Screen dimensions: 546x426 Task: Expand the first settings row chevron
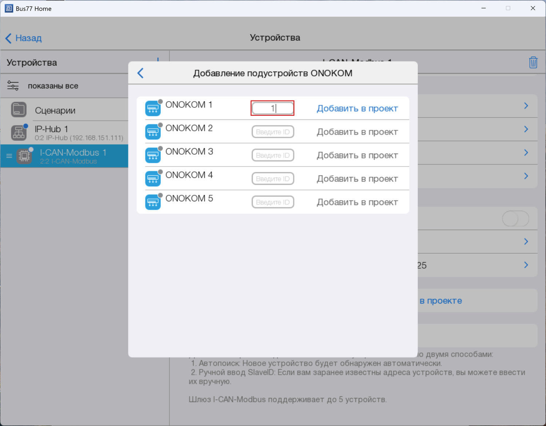tap(526, 106)
